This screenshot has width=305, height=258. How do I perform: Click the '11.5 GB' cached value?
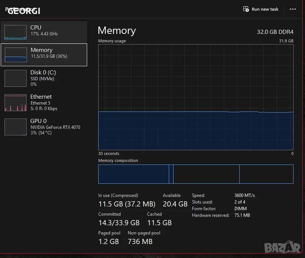click(159, 223)
